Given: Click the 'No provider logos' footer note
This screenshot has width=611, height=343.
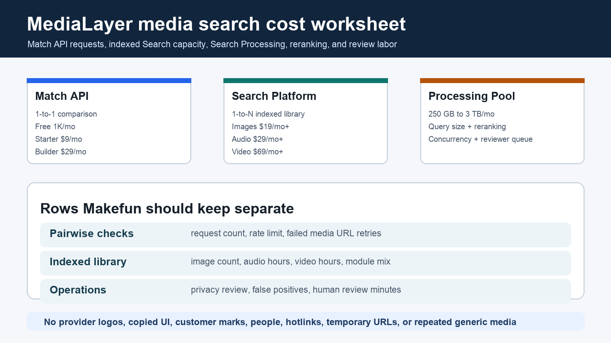Looking at the screenshot, I should (x=280, y=322).
